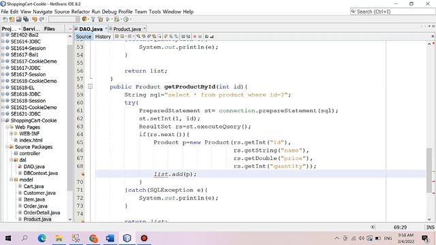
Task: Open the Debug menu
Action: (x=109, y=12)
